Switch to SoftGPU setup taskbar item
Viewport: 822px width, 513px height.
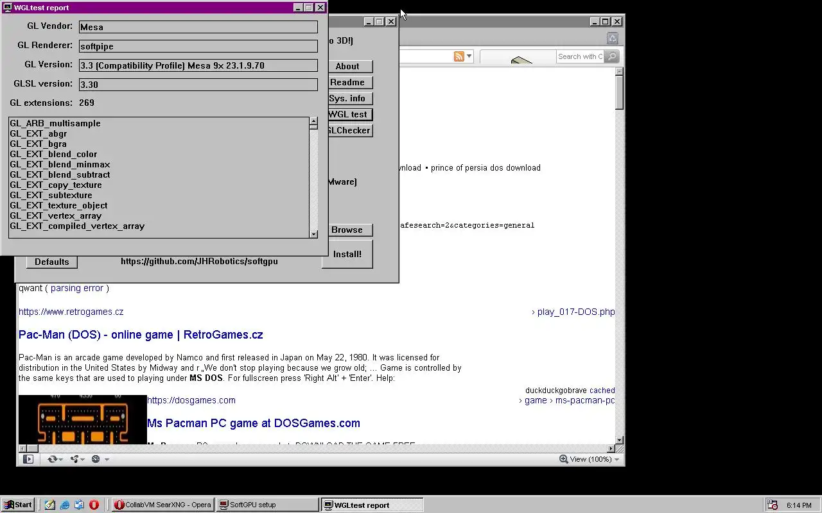pyautogui.click(x=267, y=505)
